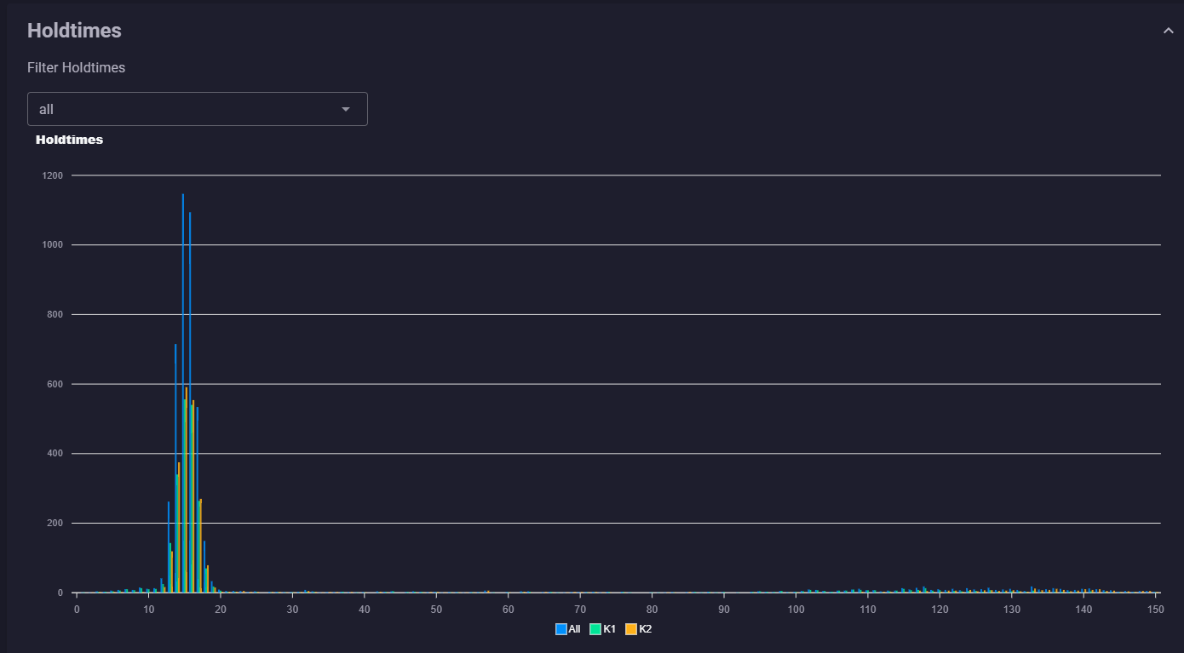Click the x-axis label 50
The width and height of the screenshot is (1184, 653).
coord(436,610)
